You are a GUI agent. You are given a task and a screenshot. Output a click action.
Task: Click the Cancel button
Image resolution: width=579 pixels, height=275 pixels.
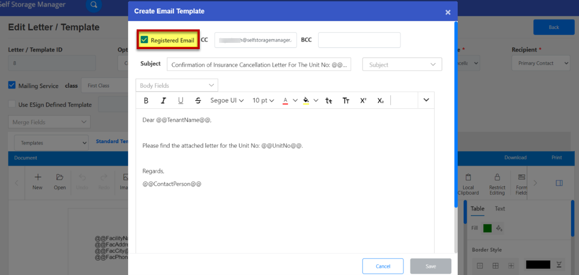pyautogui.click(x=383, y=266)
